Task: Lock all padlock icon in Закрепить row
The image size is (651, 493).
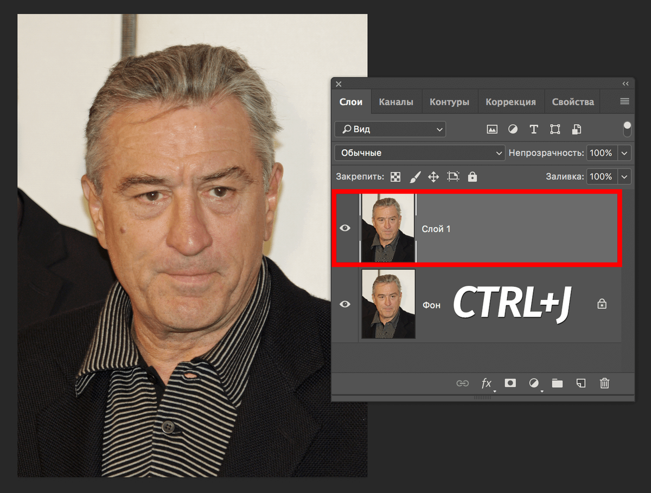Action: click(473, 176)
